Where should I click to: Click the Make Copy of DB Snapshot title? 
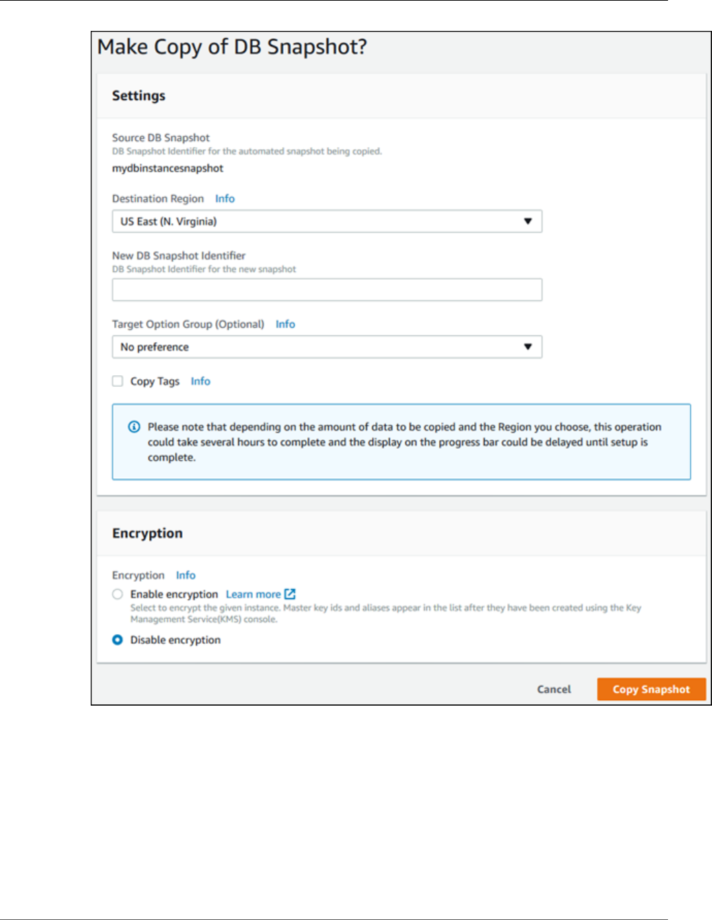[232, 47]
